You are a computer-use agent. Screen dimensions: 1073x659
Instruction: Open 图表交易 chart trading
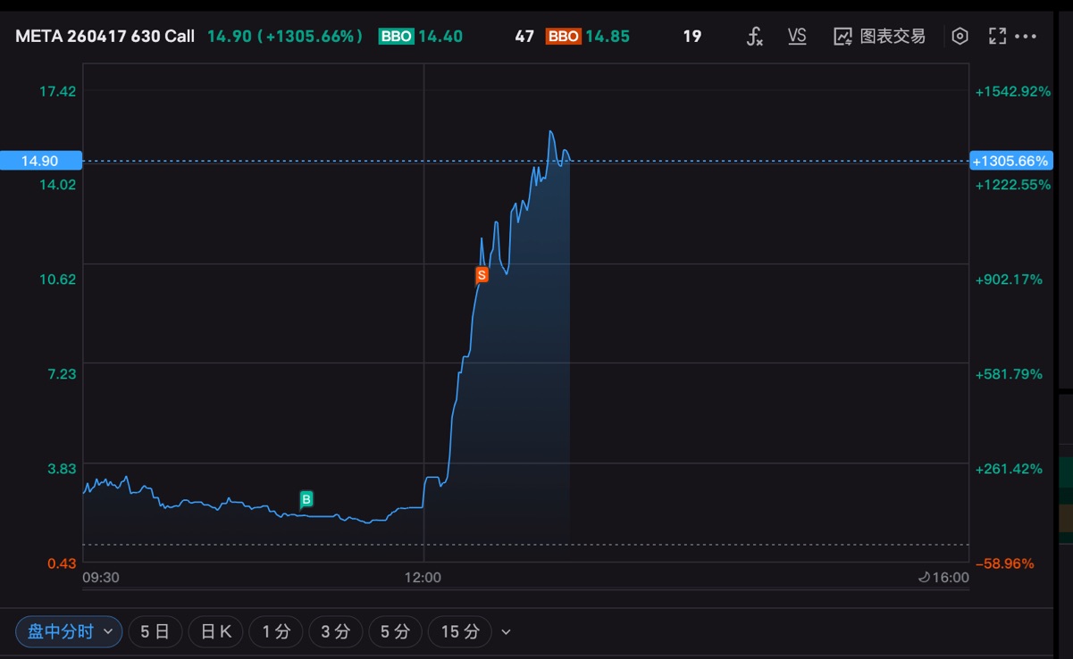(x=880, y=37)
